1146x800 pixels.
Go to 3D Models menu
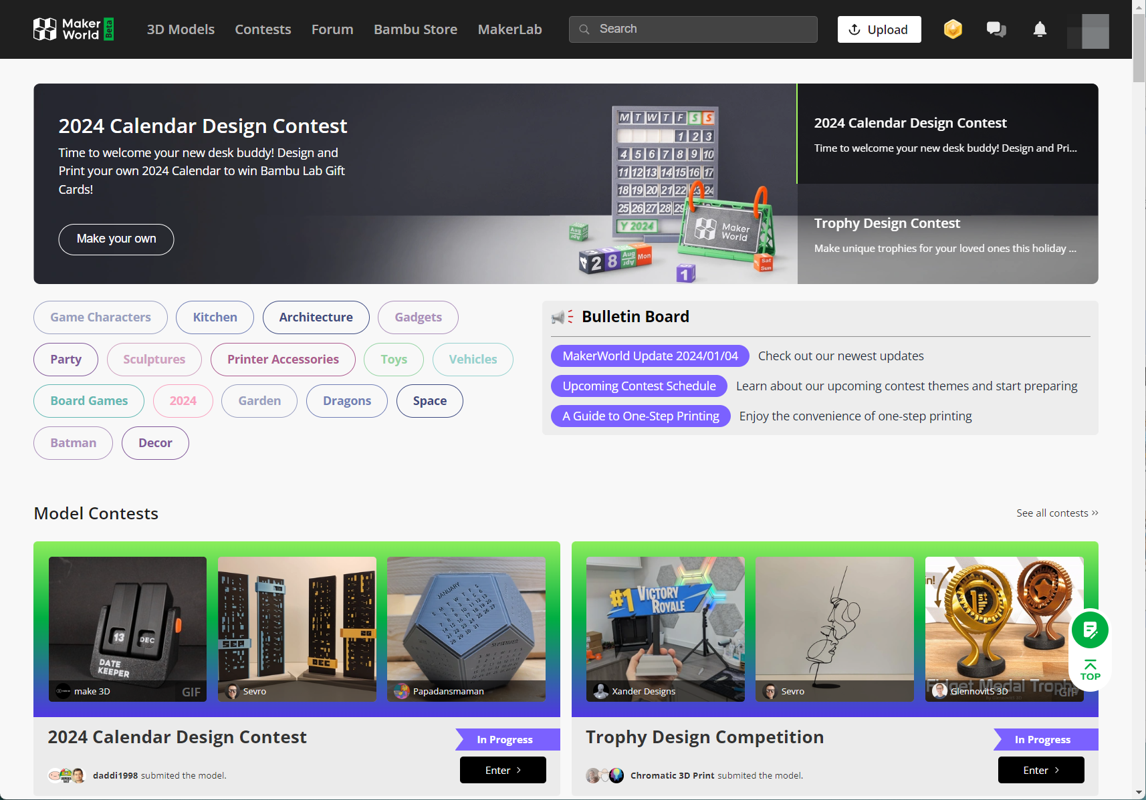[x=181, y=29]
